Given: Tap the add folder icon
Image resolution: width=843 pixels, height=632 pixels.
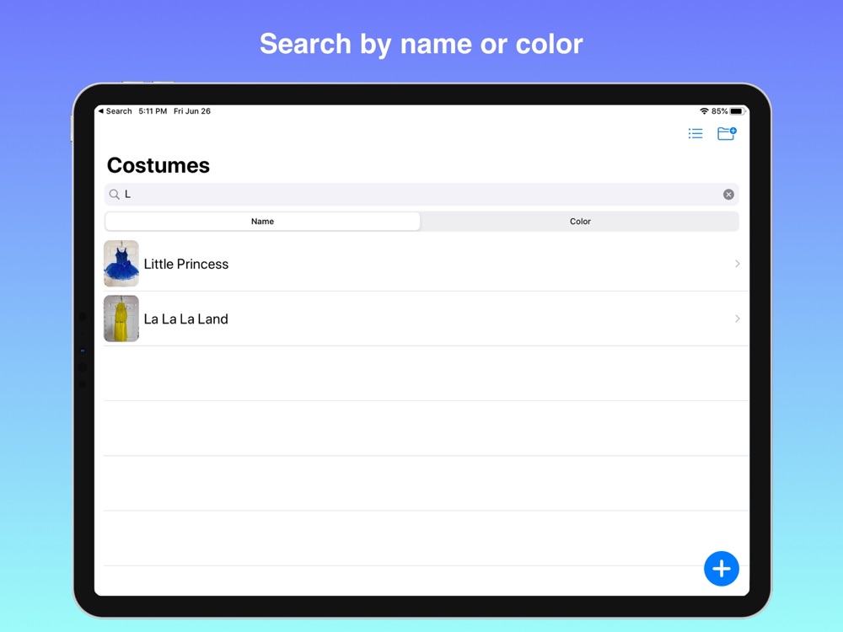Looking at the screenshot, I should click(726, 133).
